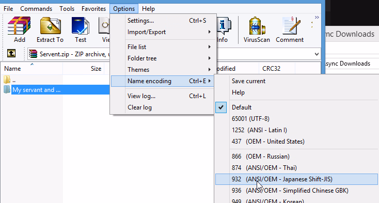The width and height of the screenshot is (379, 203).
Task: Select 437 (OEM - United States) encoding
Action: [296, 142]
